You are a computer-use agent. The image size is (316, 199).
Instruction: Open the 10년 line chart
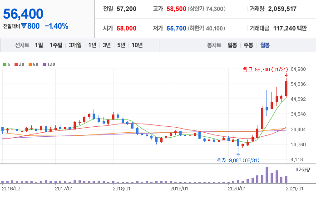coord(137,45)
